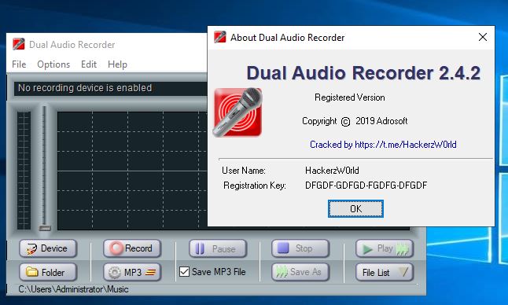The height and width of the screenshot is (305, 508).
Task: Click the path text C:\Users\Administrator\Music
Action: (73, 289)
